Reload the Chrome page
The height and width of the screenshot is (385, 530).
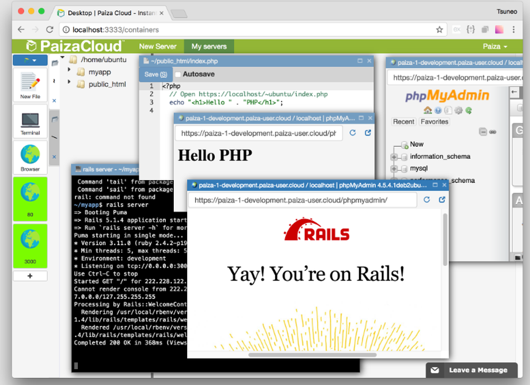(50, 30)
